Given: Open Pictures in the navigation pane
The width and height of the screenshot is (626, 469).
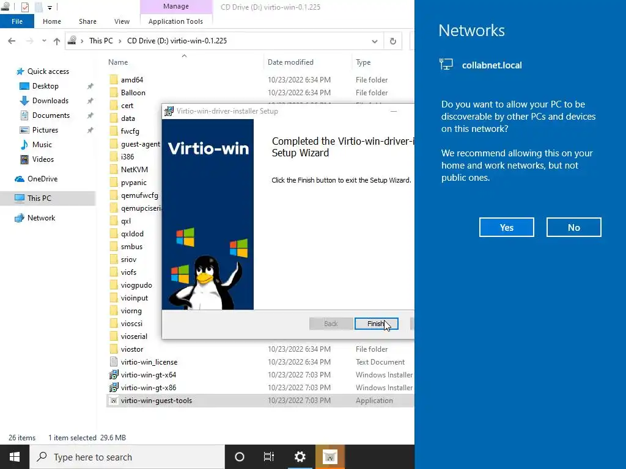Looking at the screenshot, I should pyautogui.click(x=45, y=130).
